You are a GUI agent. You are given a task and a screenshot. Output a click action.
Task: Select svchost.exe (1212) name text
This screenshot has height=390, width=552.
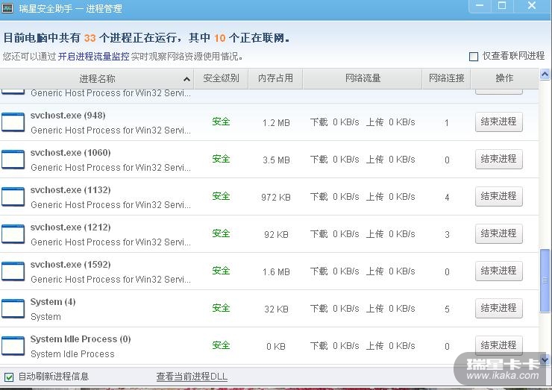(70, 227)
